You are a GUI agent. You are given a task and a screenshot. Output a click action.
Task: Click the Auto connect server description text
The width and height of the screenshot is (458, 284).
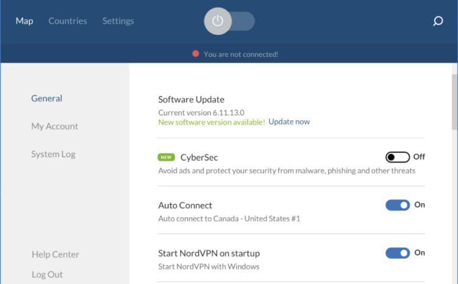tap(229, 218)
